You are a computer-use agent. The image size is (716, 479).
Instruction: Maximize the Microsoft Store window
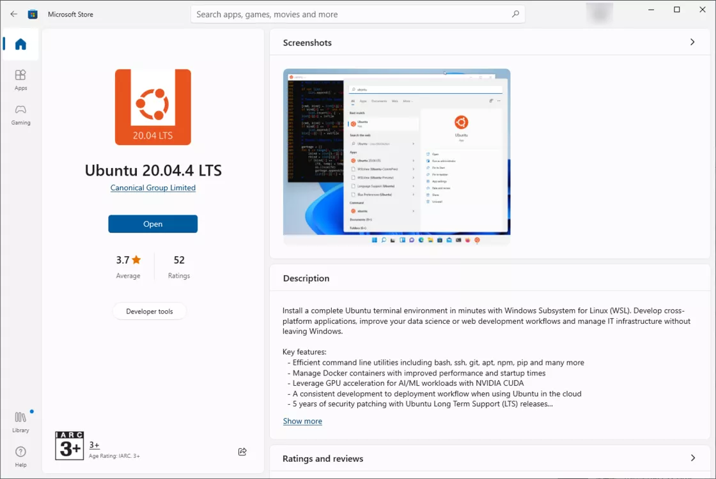click(677, 10)
